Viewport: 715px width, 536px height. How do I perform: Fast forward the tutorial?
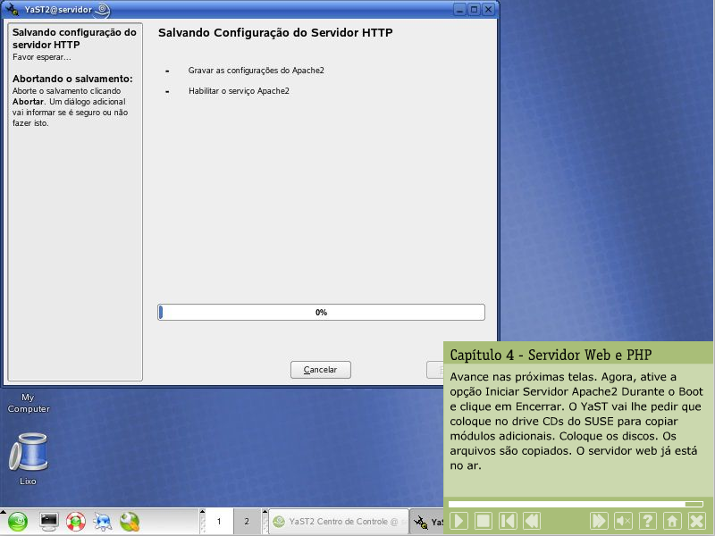point(600,521)
